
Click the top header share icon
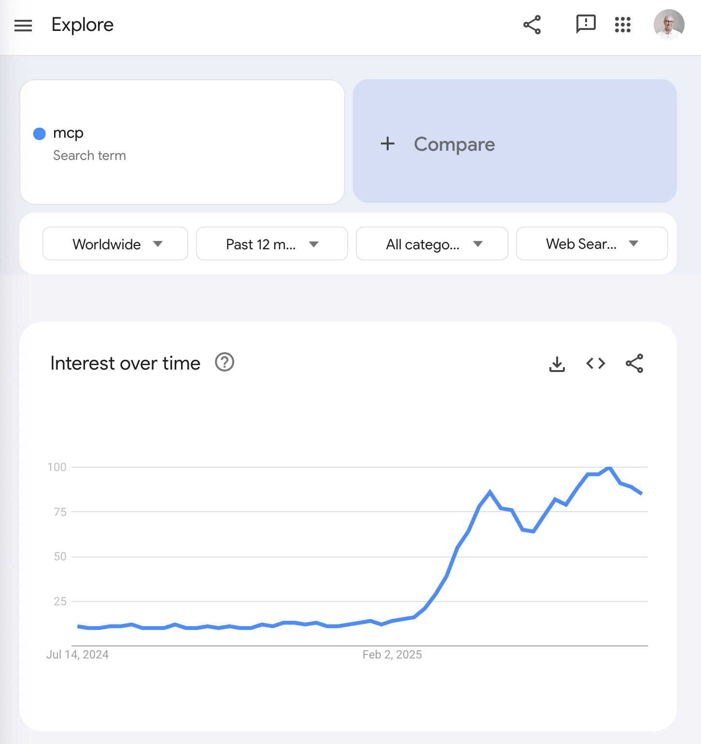click(x=532, y=25)
